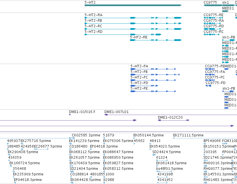Click the 5-HT2 gene label in top track
Viewport: 237px width, 184px height.
[x=90, y=3]
